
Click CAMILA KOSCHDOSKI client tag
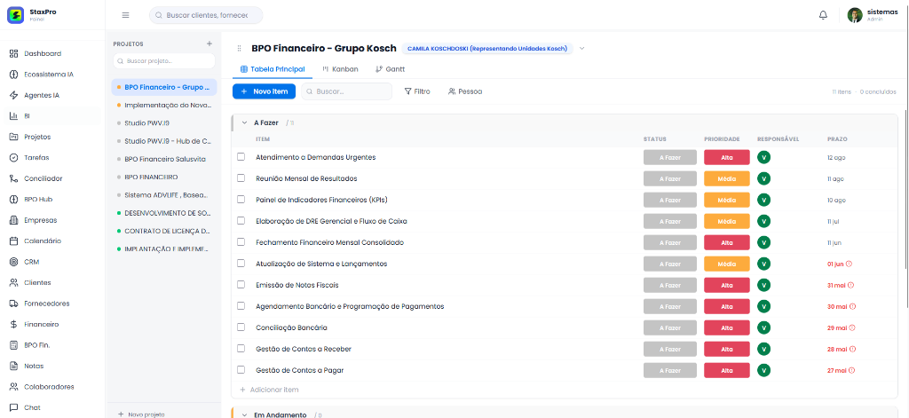point(487,49)
